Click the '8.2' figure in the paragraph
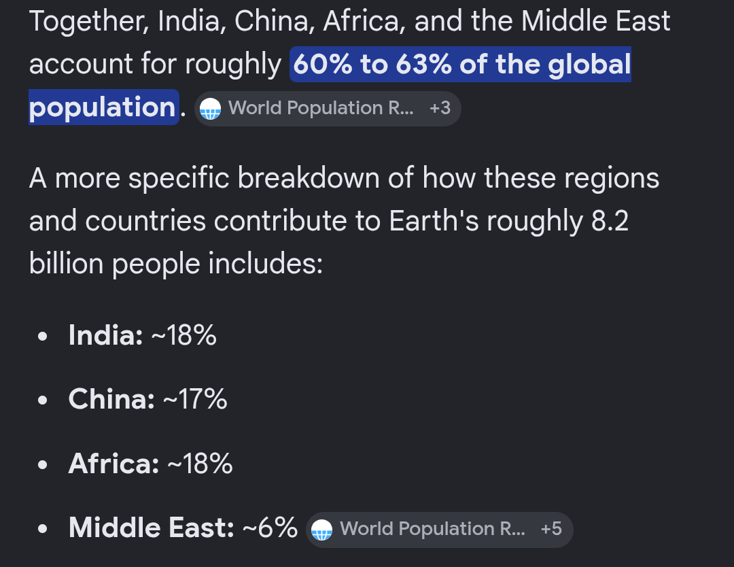This screenshot has width=734, height=567. 610,221
